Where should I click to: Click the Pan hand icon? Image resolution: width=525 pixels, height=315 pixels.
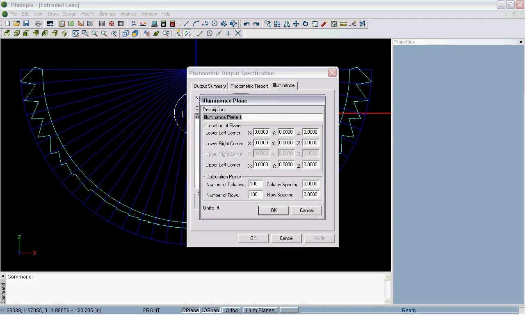tap(147, 34)
